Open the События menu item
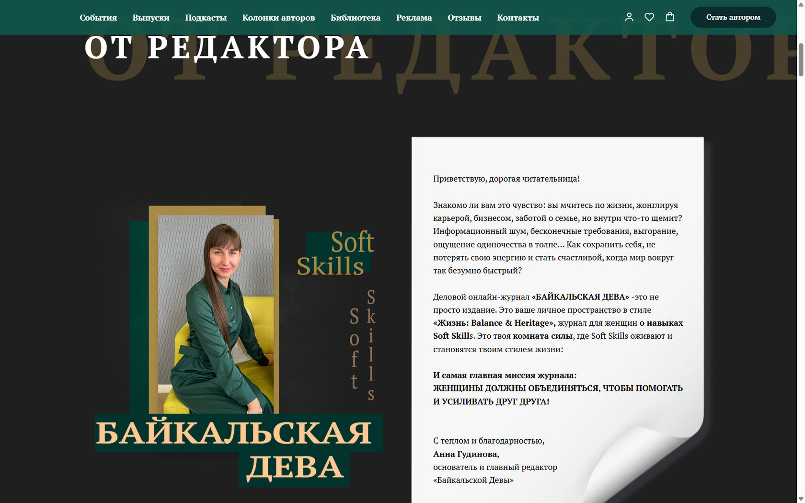Image resolution: width=805 pixels, height=503 pixels. (x=98, y=18)
